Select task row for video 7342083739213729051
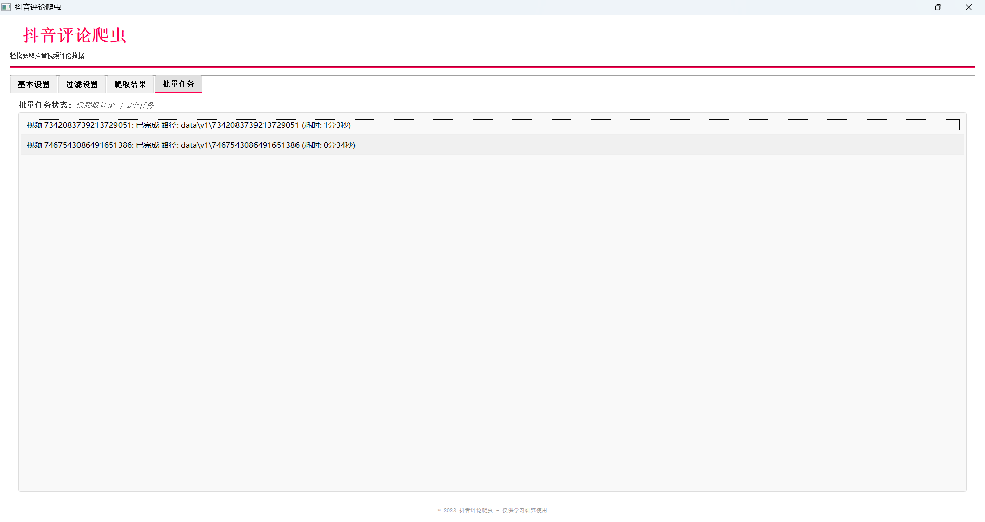Image resolution: width=985 pixels, height=522 pixels. tap(493, 125)
